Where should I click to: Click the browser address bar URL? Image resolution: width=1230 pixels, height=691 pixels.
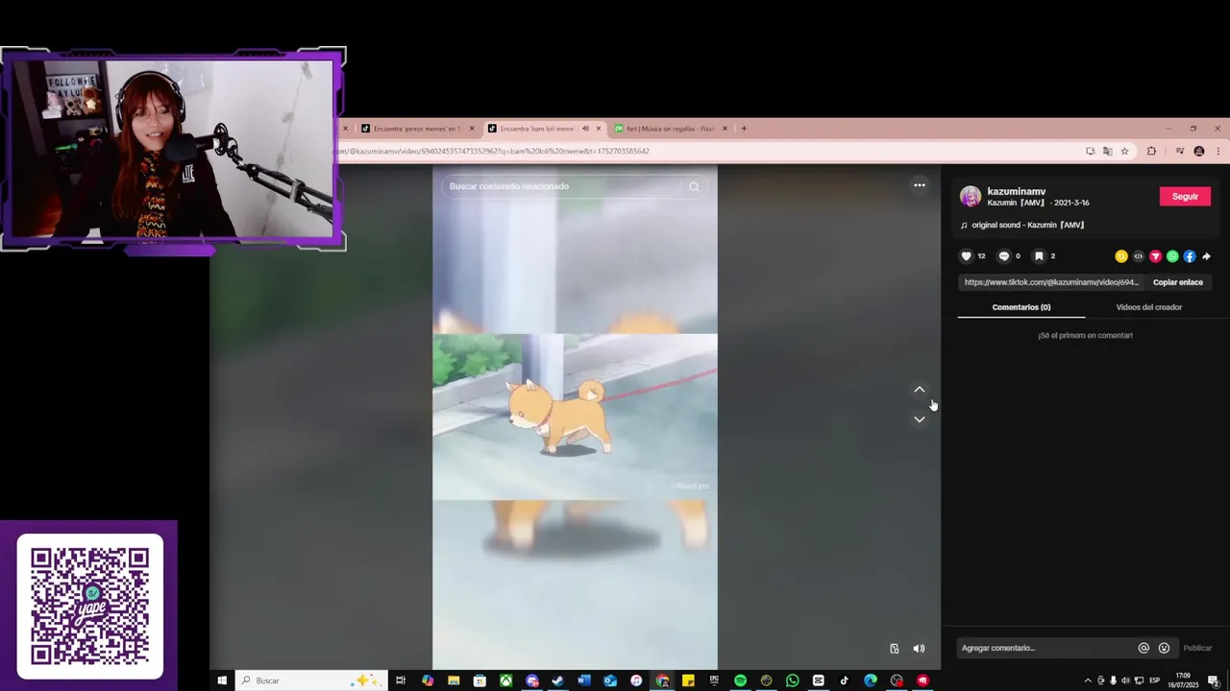click(492, 151)
